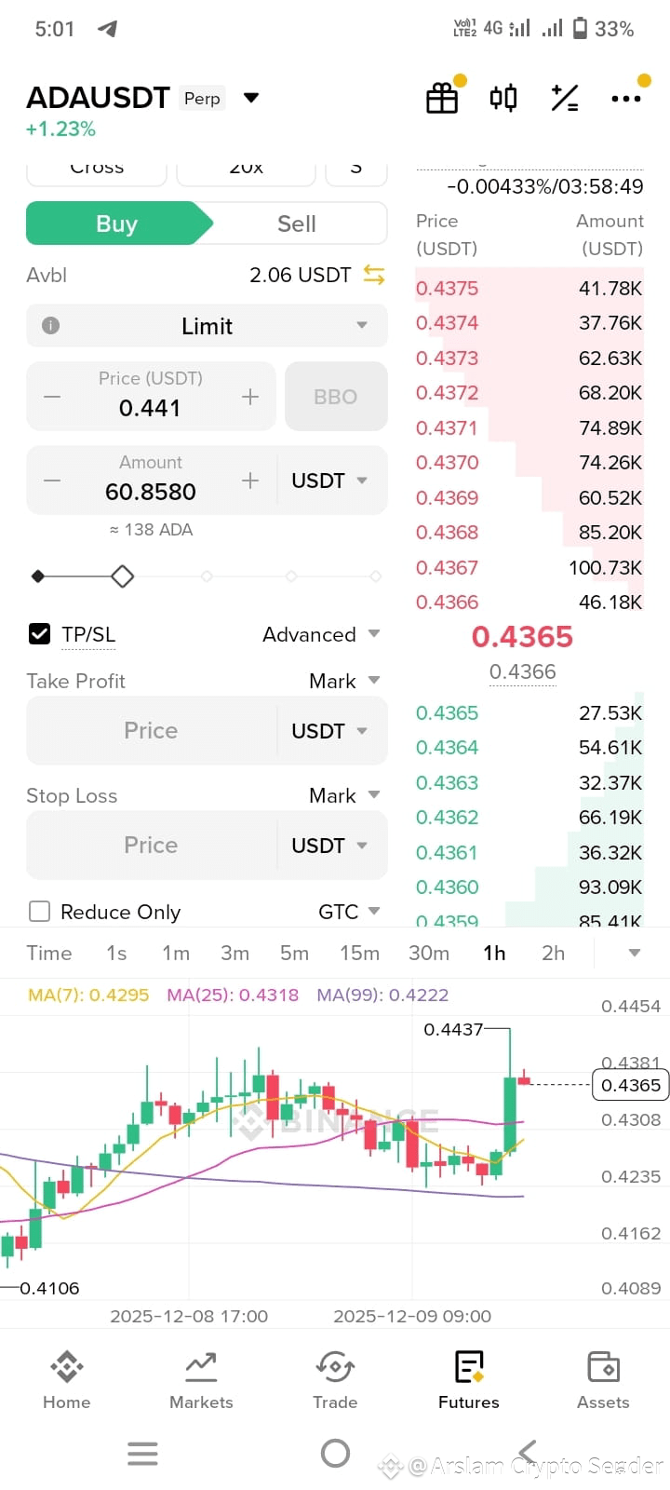
Task: Open the Home icon in bottom navigation
Action: click(x=67, y=1380)
